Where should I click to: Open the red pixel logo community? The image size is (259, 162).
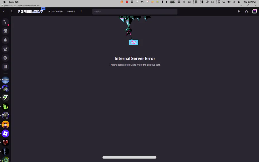tap(5, 142)
